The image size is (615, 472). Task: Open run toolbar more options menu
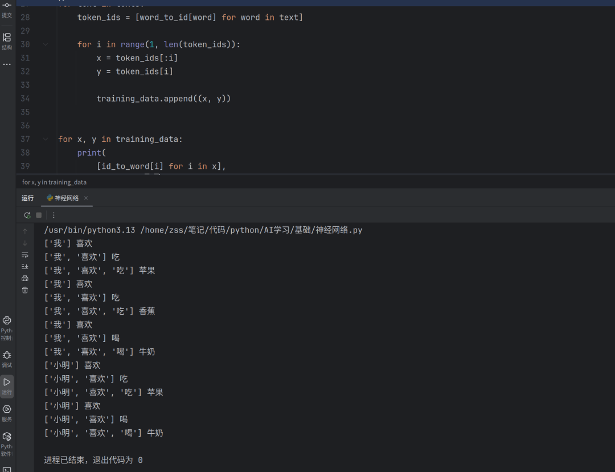[x=54, y=215]
